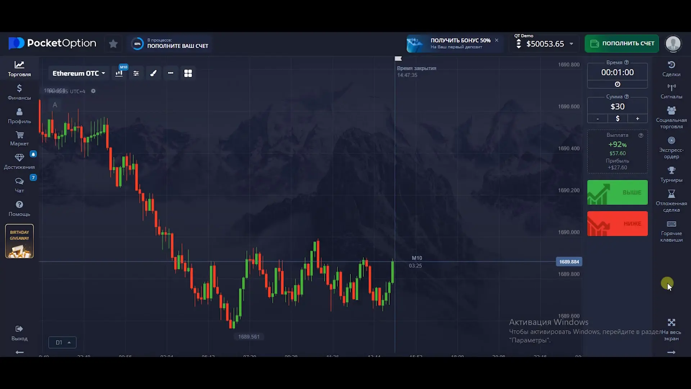
Task: Open the Финансы sidebar menu
Action: tap(19, 92)
